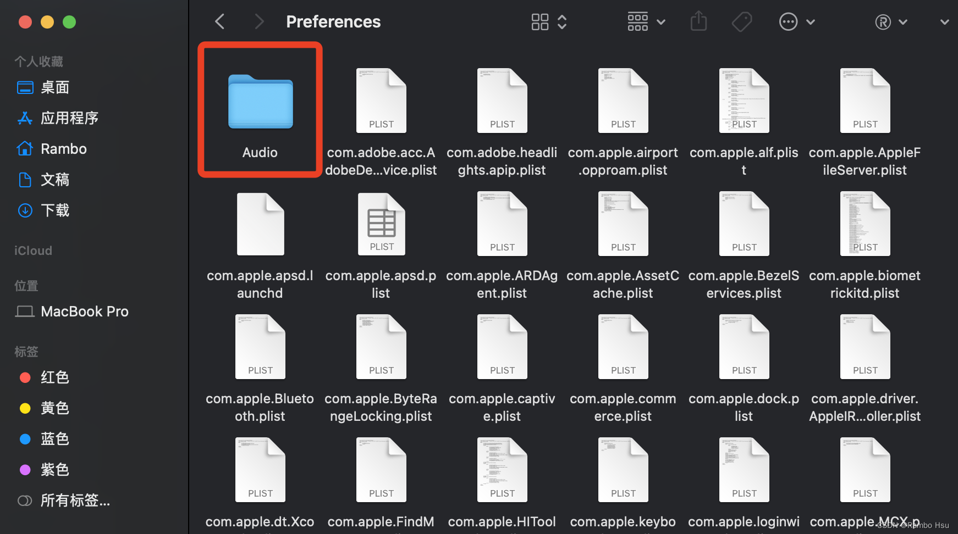Minimize the window with the yellow button
The height and width of the screenshot is (534, 958).
[x=47, y=22]
